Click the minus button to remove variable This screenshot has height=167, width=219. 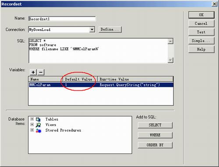(41, 72)
